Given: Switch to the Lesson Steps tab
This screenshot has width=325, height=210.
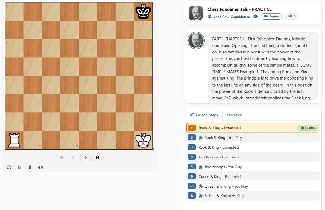Looking at the screenshot, I should coord(204,115).
